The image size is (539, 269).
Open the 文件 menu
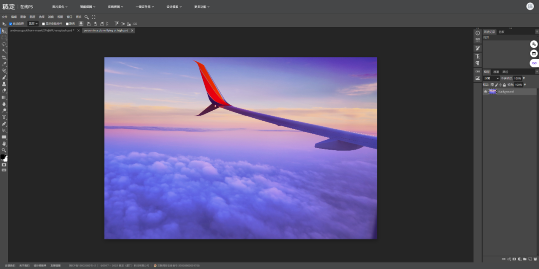tap(4, 16)
